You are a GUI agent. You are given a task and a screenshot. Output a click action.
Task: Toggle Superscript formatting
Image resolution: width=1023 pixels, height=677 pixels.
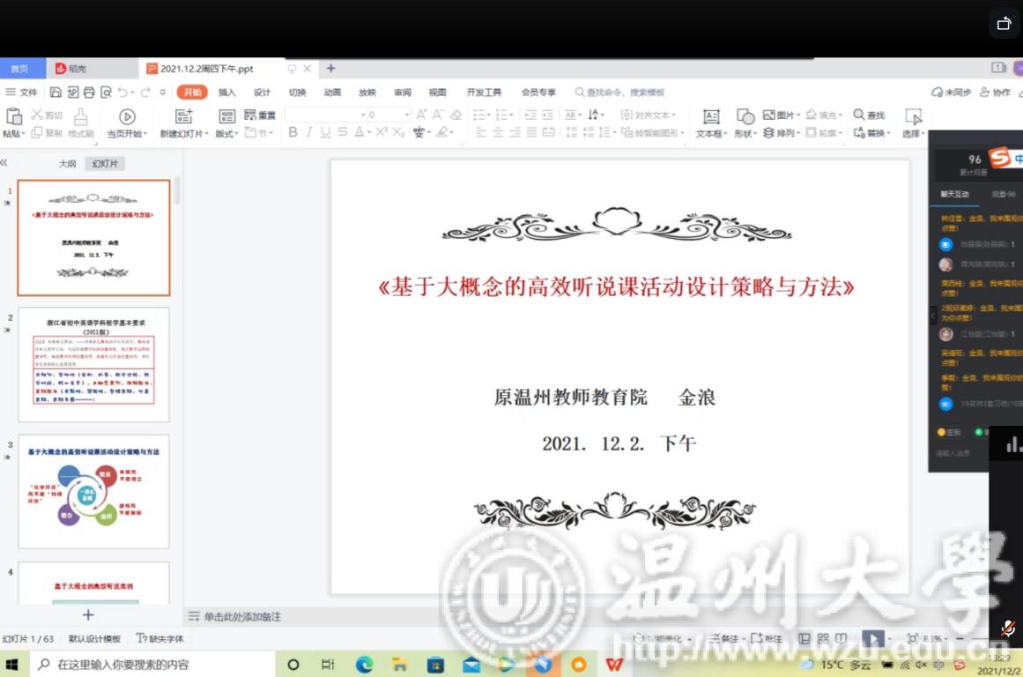coord(382,132)
